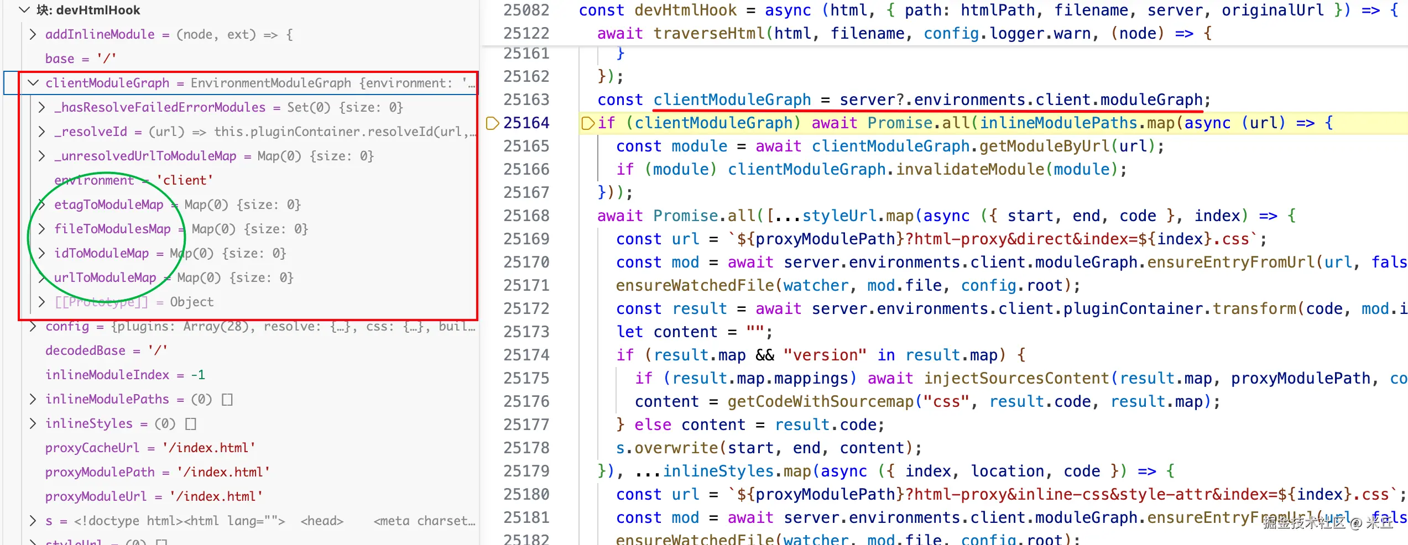Click the inline breakpoint marker before 'if (clientModuleGraph)'
Screen dimensions: 1408x545
[588, 123]
